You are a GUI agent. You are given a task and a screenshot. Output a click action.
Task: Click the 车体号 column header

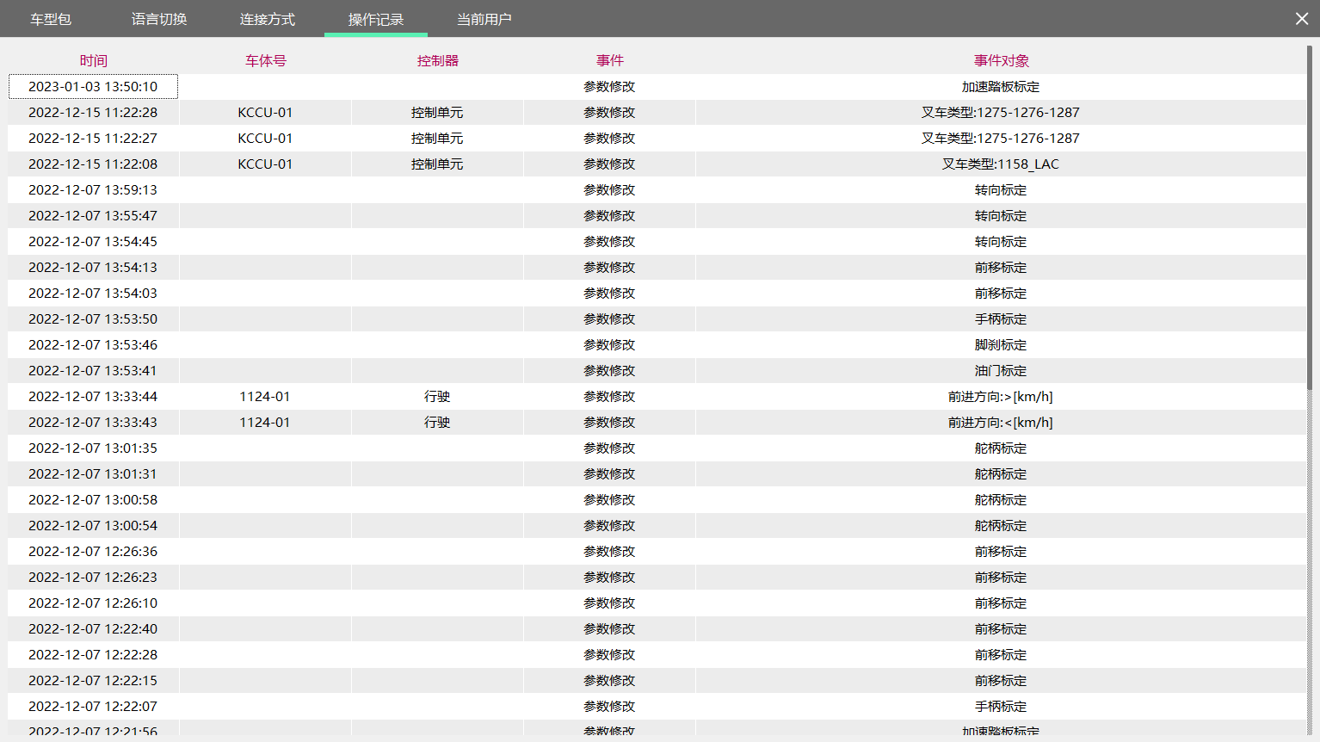(x=266, y=60)
